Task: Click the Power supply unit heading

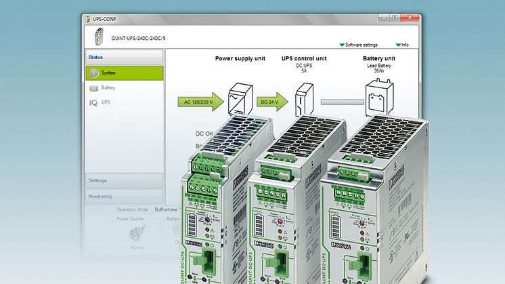Action: [x=240, y=58]
